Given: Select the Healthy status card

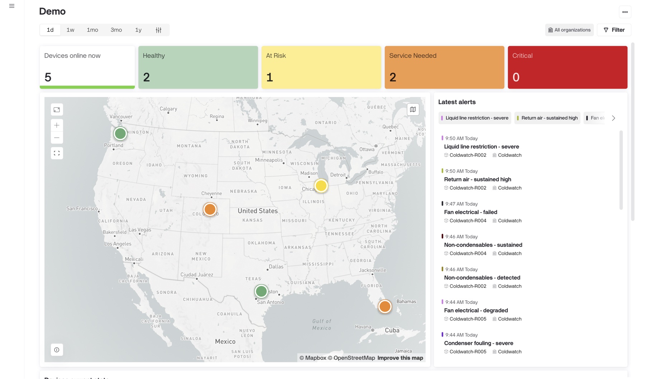Looking at the screenshot, I should coord(198,67).
